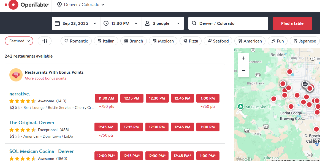The height and width of the screenshot is (161, 320).
Task: Book The Original- Denver at 12:15 PM
Action: (x=131, y=127)
